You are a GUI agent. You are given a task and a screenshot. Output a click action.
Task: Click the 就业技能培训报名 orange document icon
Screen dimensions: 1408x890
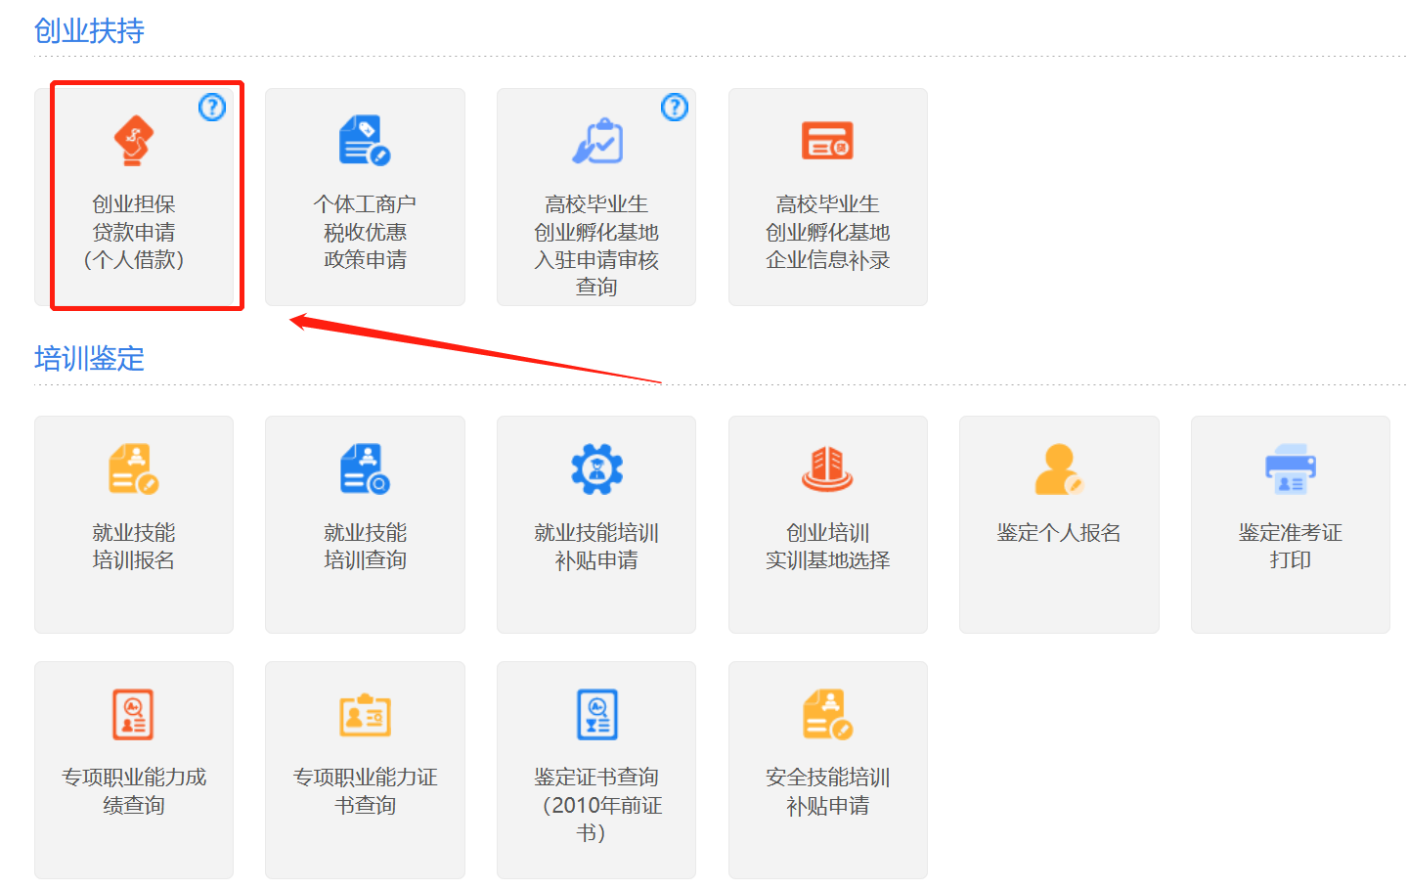134,468
